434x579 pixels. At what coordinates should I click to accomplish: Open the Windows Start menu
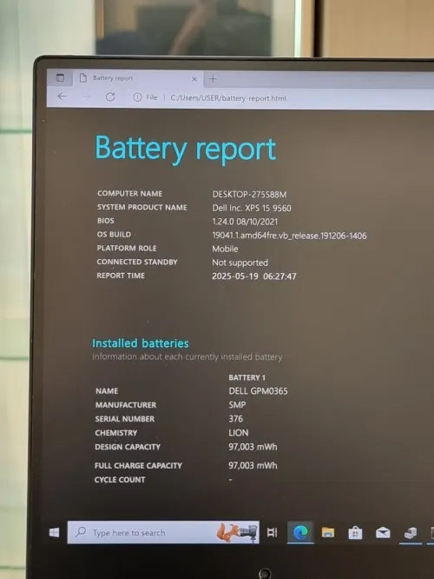coord(54,532)
